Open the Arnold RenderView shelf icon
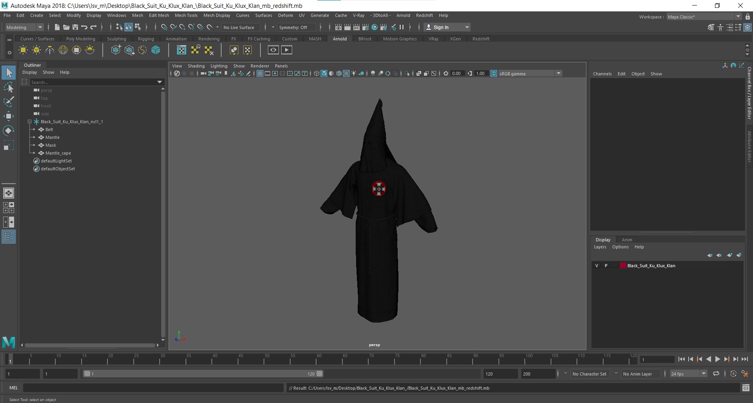Viewport: 753px width, 403px height. click(x=273, y=50)
